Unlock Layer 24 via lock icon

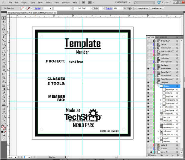point(151,152)
